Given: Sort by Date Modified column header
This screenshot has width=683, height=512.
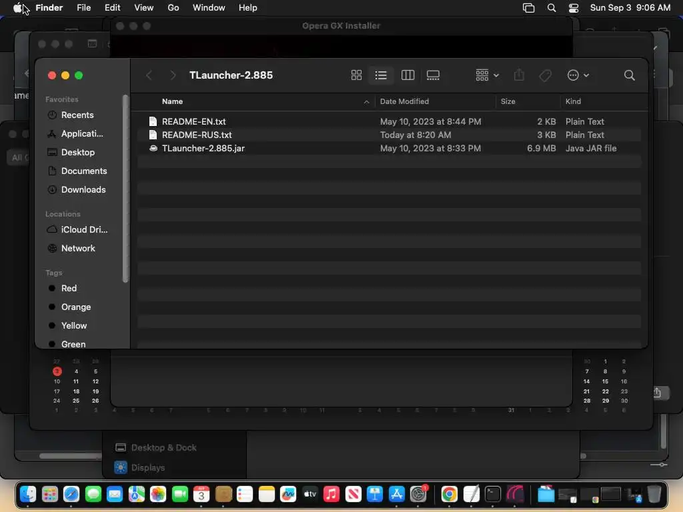Looking at the screenshot, I should (x=404, y=101).
